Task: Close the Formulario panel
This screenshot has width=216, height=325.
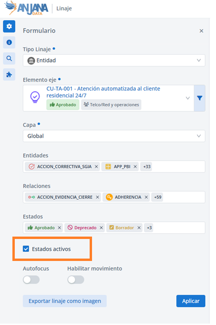Action: [x=201, y=31]
